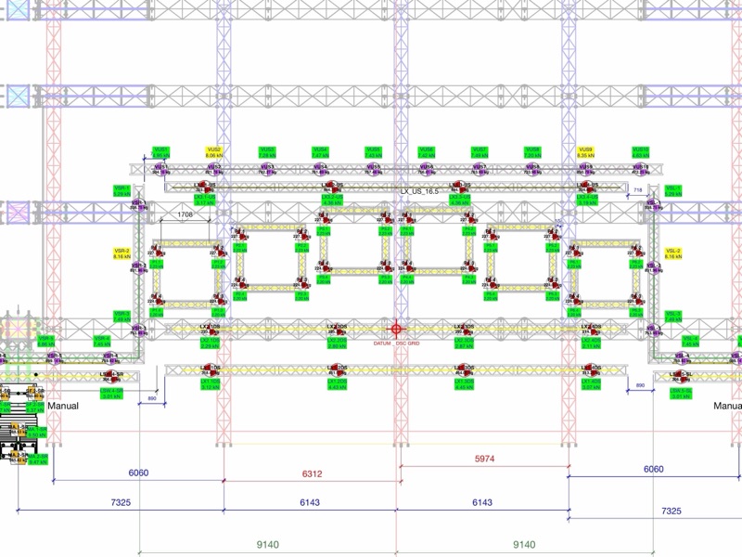
Task: Pick the LX3.3-US red hoist symbol
Action: (459, 187)
